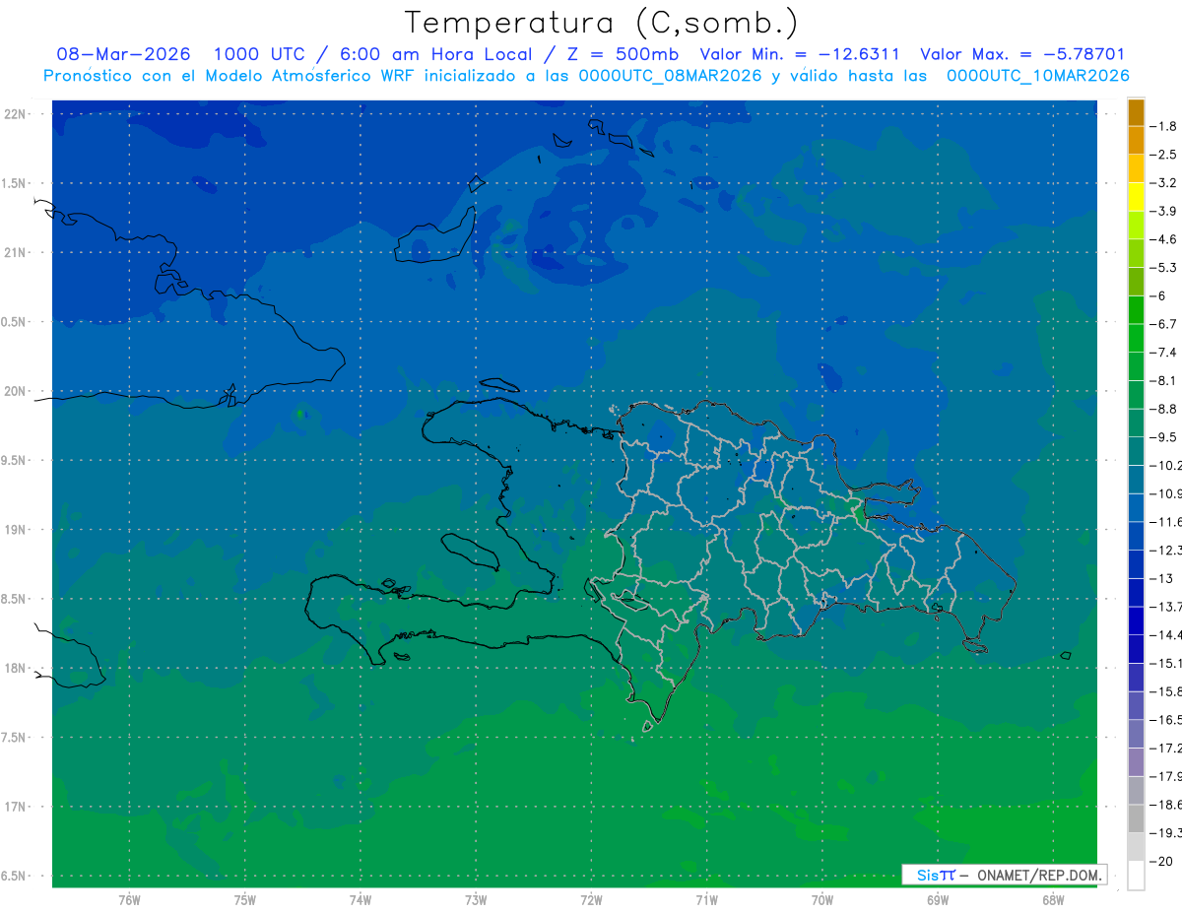Click the '21N' latitude label

pyautogui.click(x=17, y=252)
